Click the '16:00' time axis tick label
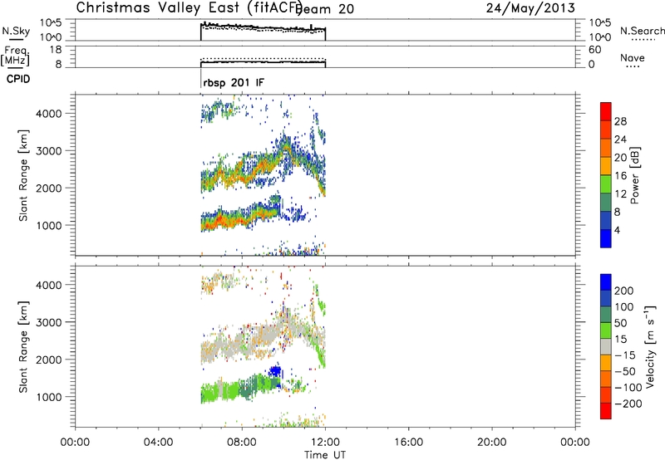Screen dimensions: 665x460 pos(408,443)
